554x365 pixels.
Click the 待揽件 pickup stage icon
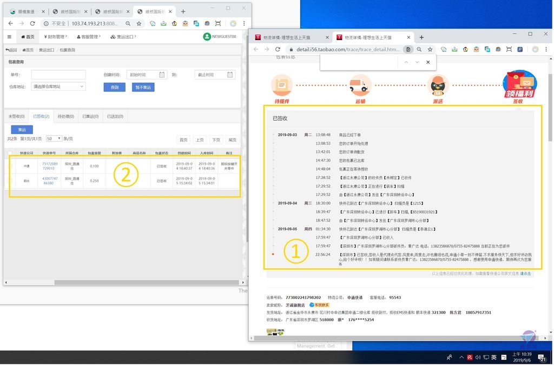(281, 85)
